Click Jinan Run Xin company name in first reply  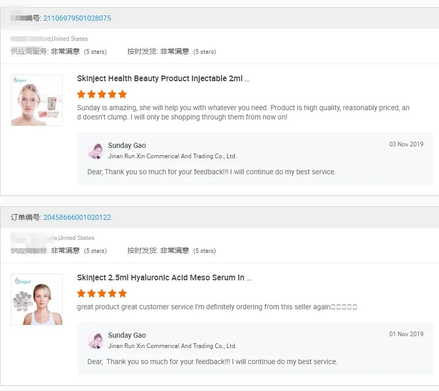[x=172, y=156]
